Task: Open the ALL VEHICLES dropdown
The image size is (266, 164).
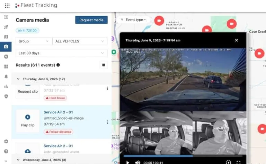Action: (80, 41)
